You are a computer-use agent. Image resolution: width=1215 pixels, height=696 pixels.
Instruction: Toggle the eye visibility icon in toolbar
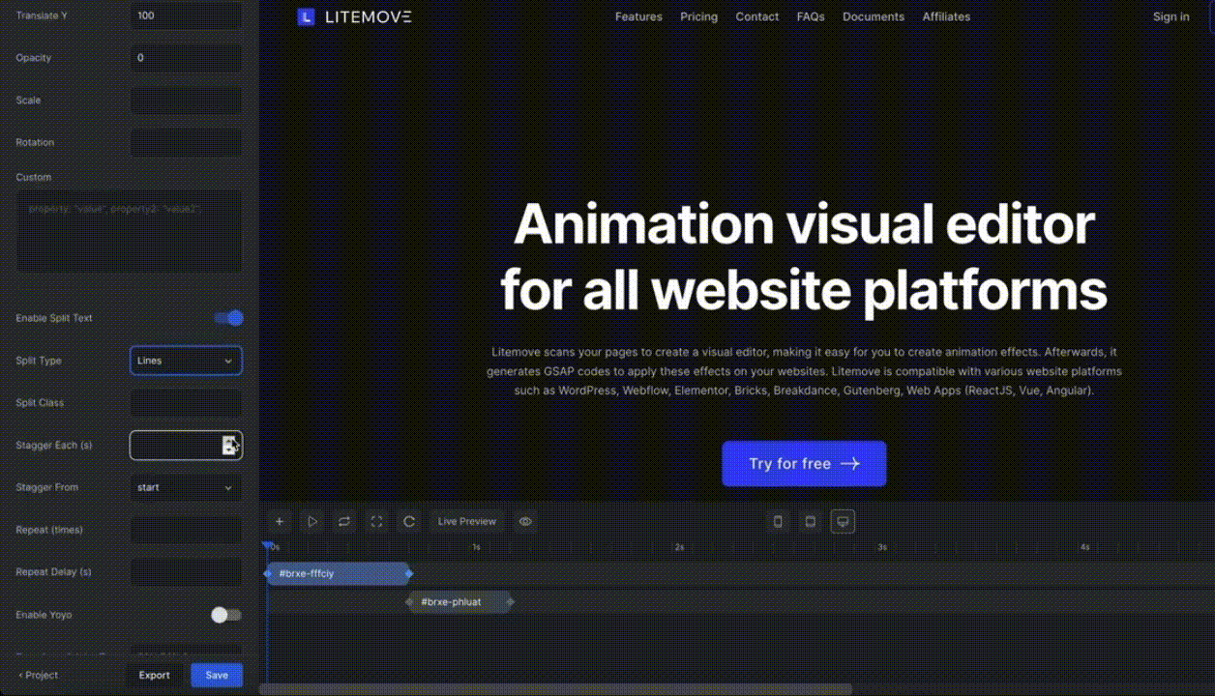click(x=525, y=521)
